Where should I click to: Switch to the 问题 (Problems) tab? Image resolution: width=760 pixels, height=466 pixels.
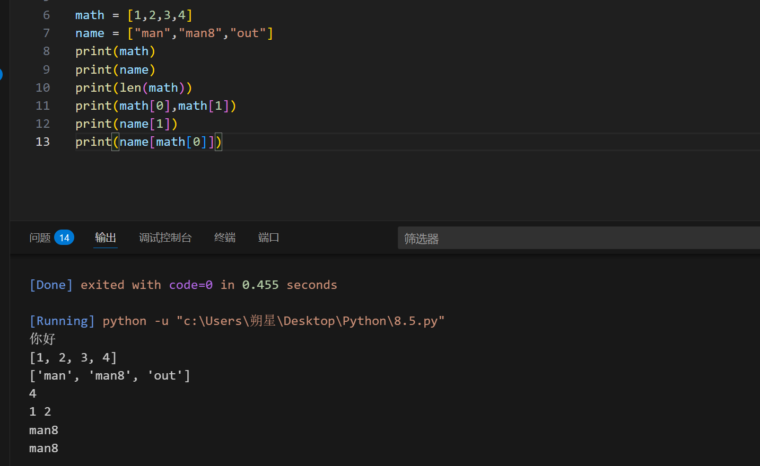[40, 238]
